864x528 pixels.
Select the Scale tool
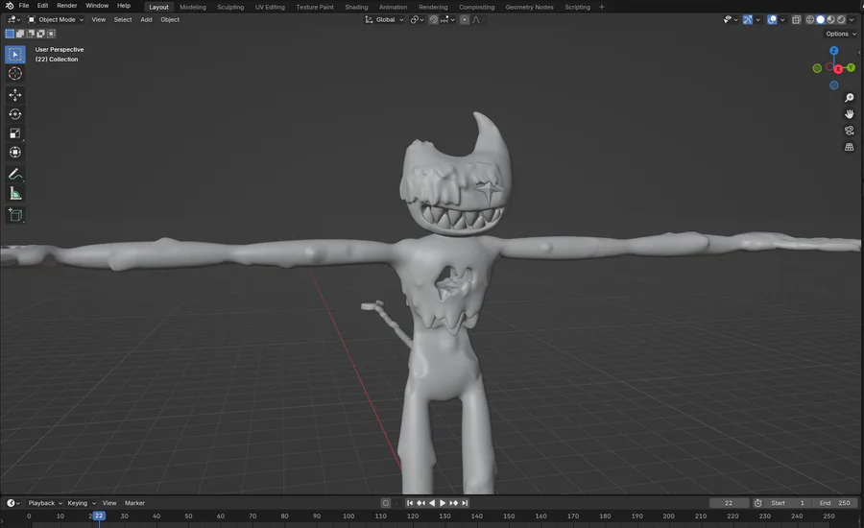(x=15, y=133)
